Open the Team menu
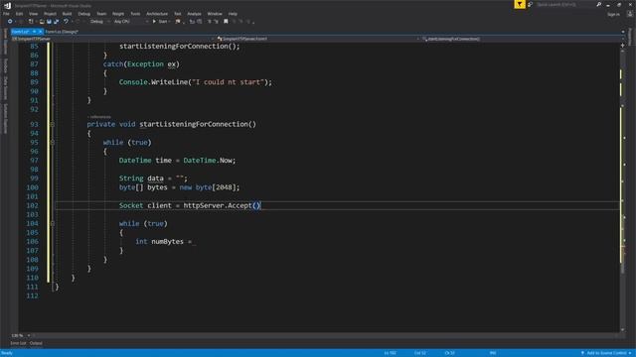 (101, 14)
